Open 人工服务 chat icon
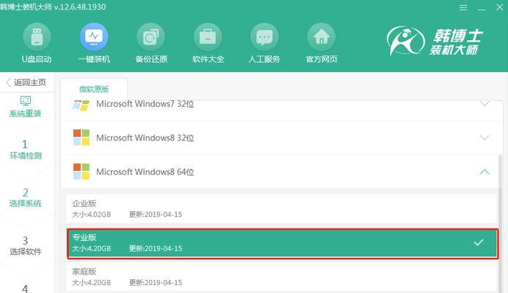The image size is (508, 293). tap(264, 37)
